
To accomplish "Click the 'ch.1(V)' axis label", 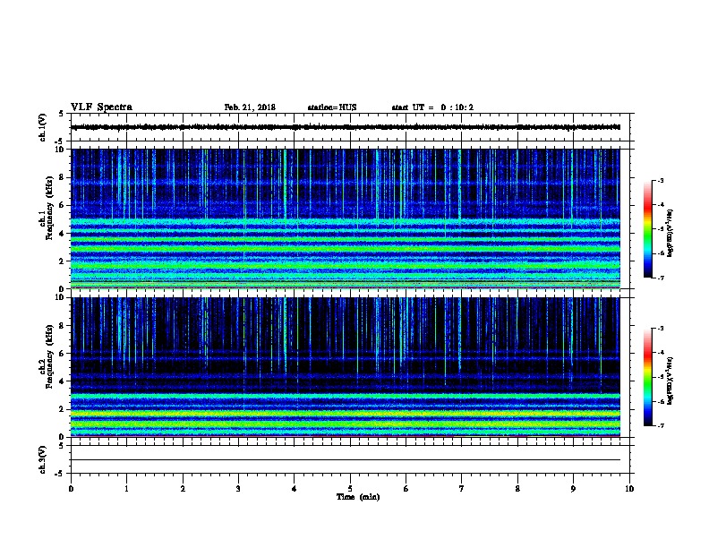I will (43, 127).
